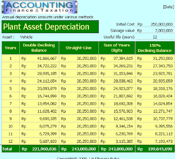Select cell with value 24,923,077

coord(117,89)
